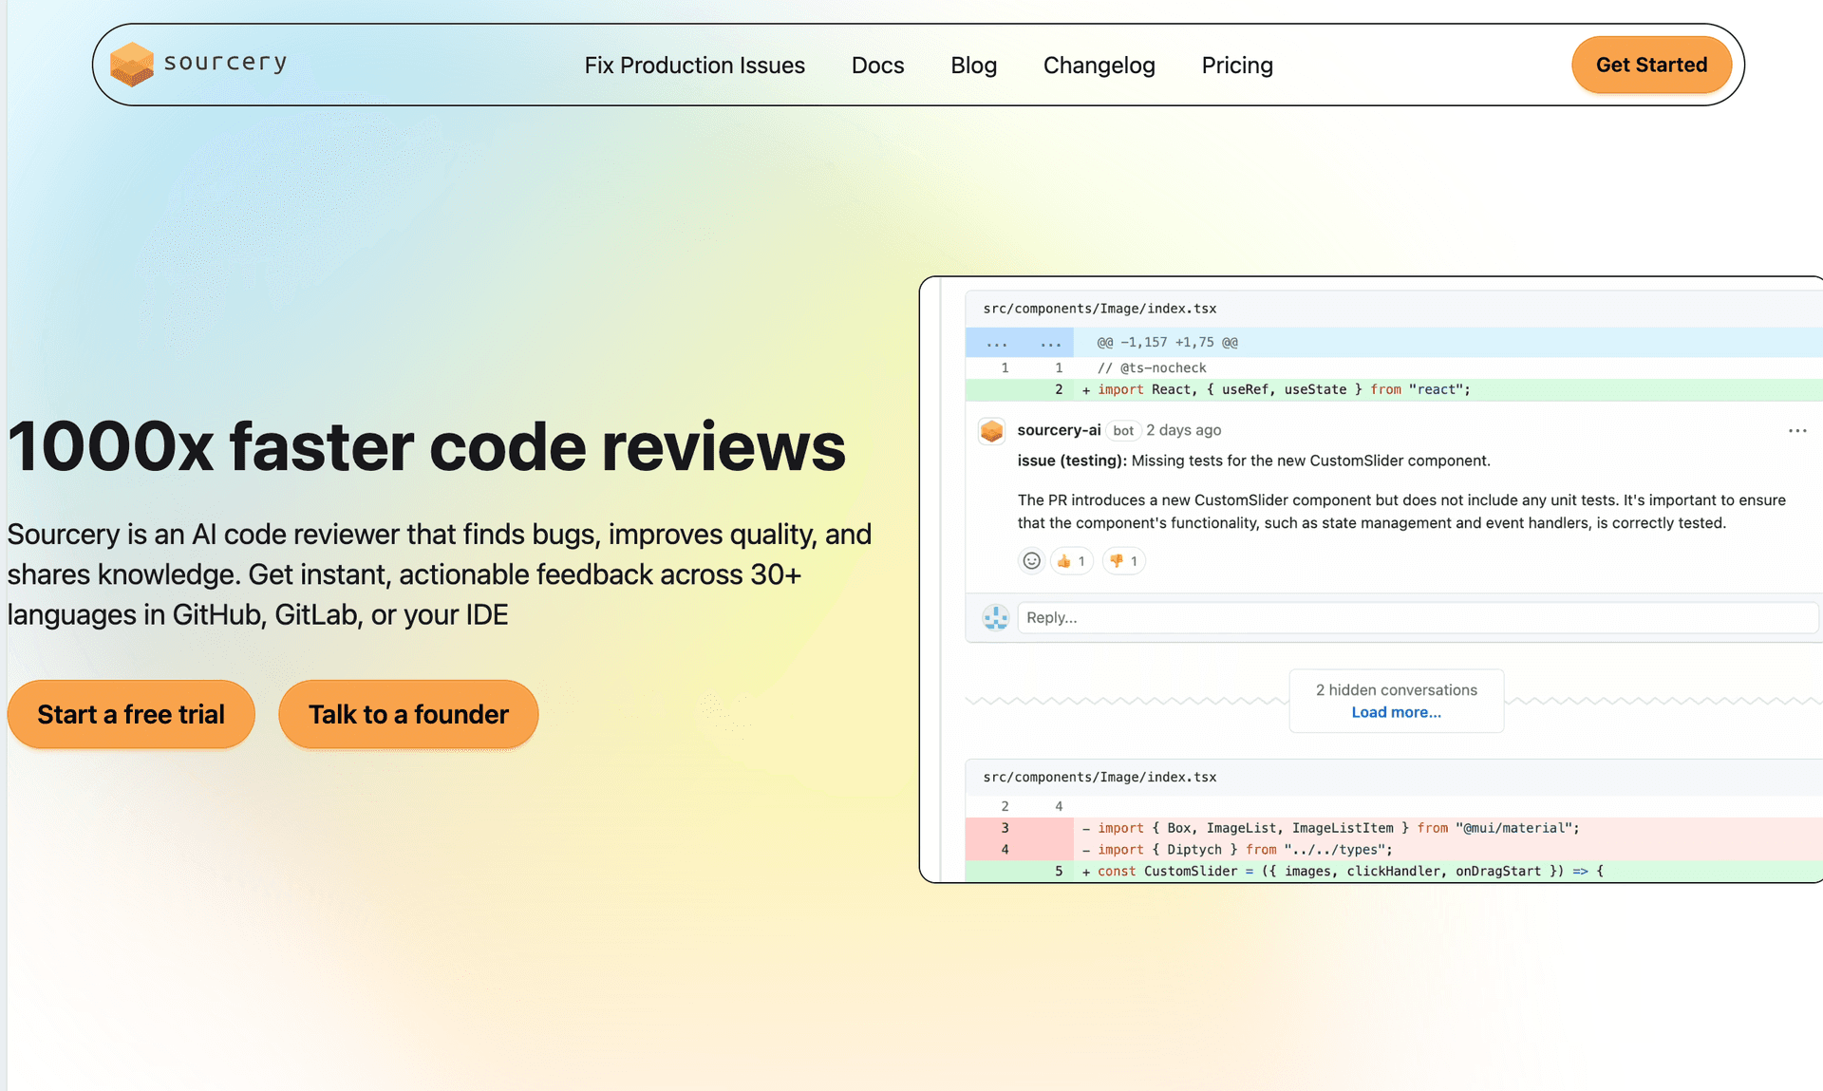
Task: Click the removed import Diptych line
Action: [1394, 850]
